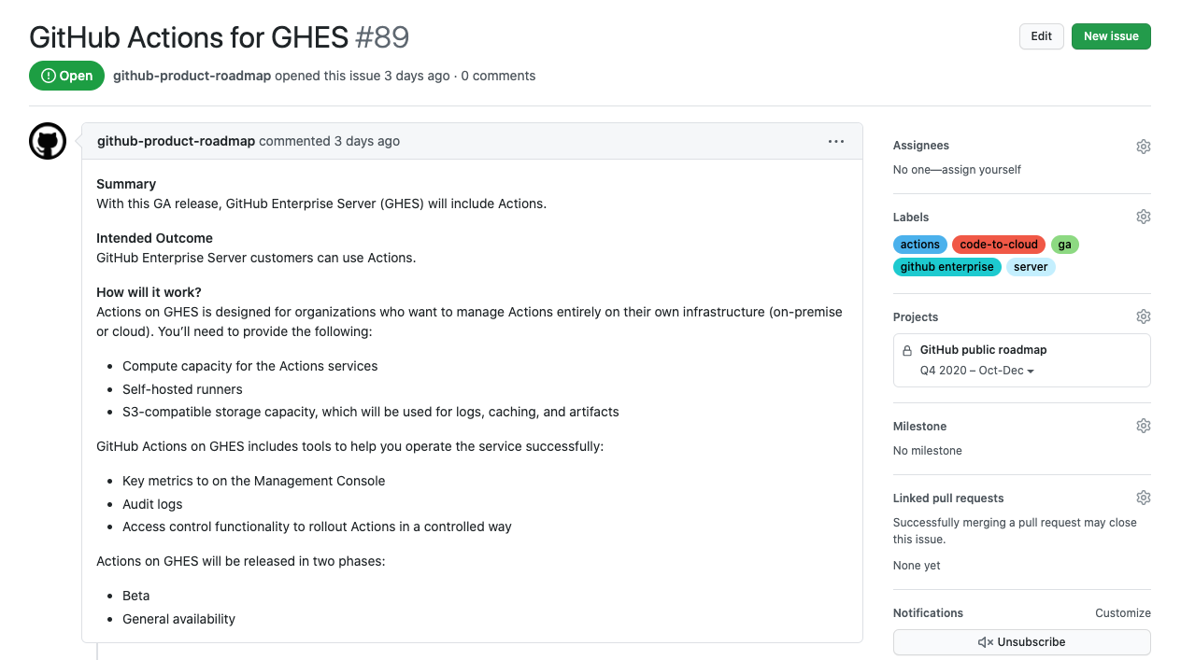The image size is (1181, 660).
Task: Click the green Open status badge
Action: pos(66,76)
